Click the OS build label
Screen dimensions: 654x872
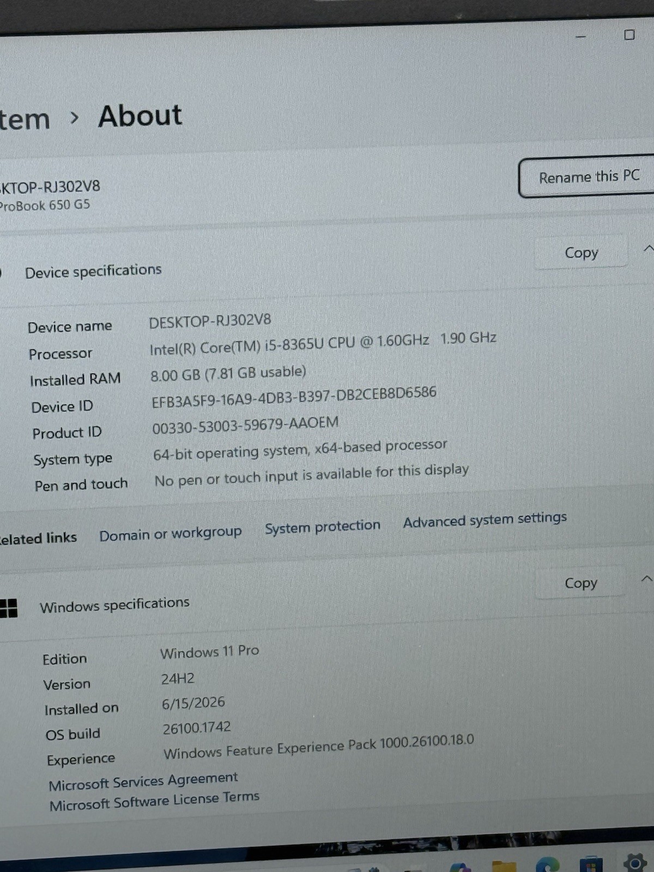[x=73, y=734]
